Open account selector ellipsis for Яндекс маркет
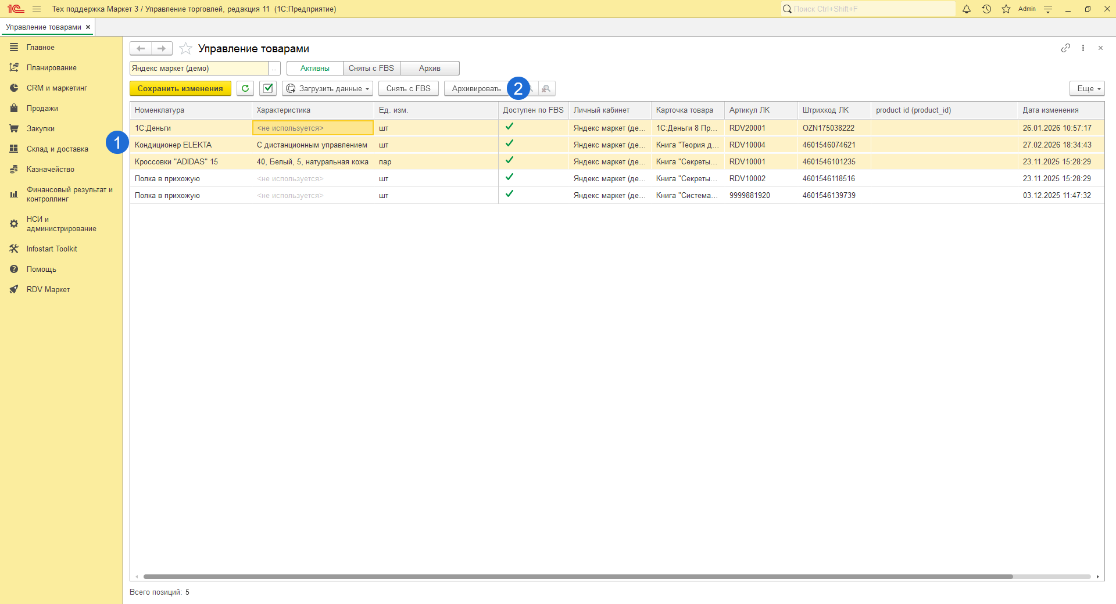The height and width of the screenshot is (604, 1116). click(x=274, y=69)
